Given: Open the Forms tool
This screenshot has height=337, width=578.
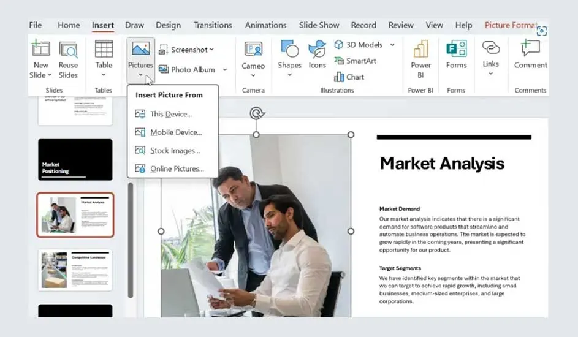Looking at the screenshot, I should click(x=456, y=50).
